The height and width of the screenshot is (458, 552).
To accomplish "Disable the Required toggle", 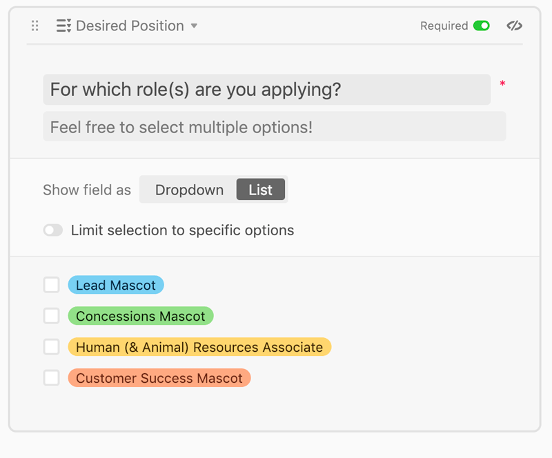I will tap(481, 25).
